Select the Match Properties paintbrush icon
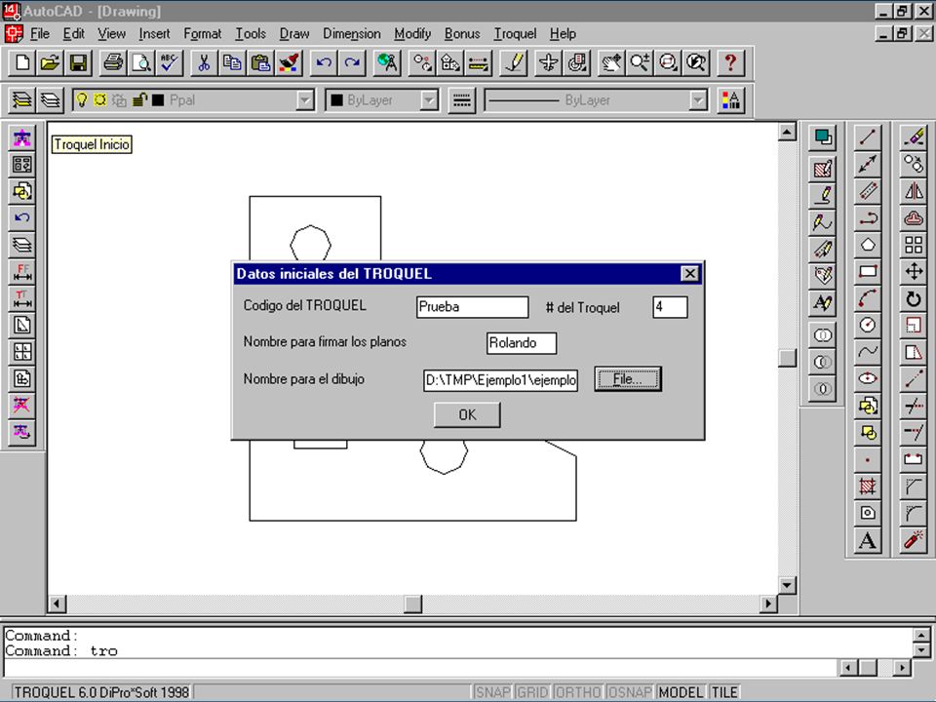Image resolution: width=936 pixels, height=702 pixels. [289, 62]
